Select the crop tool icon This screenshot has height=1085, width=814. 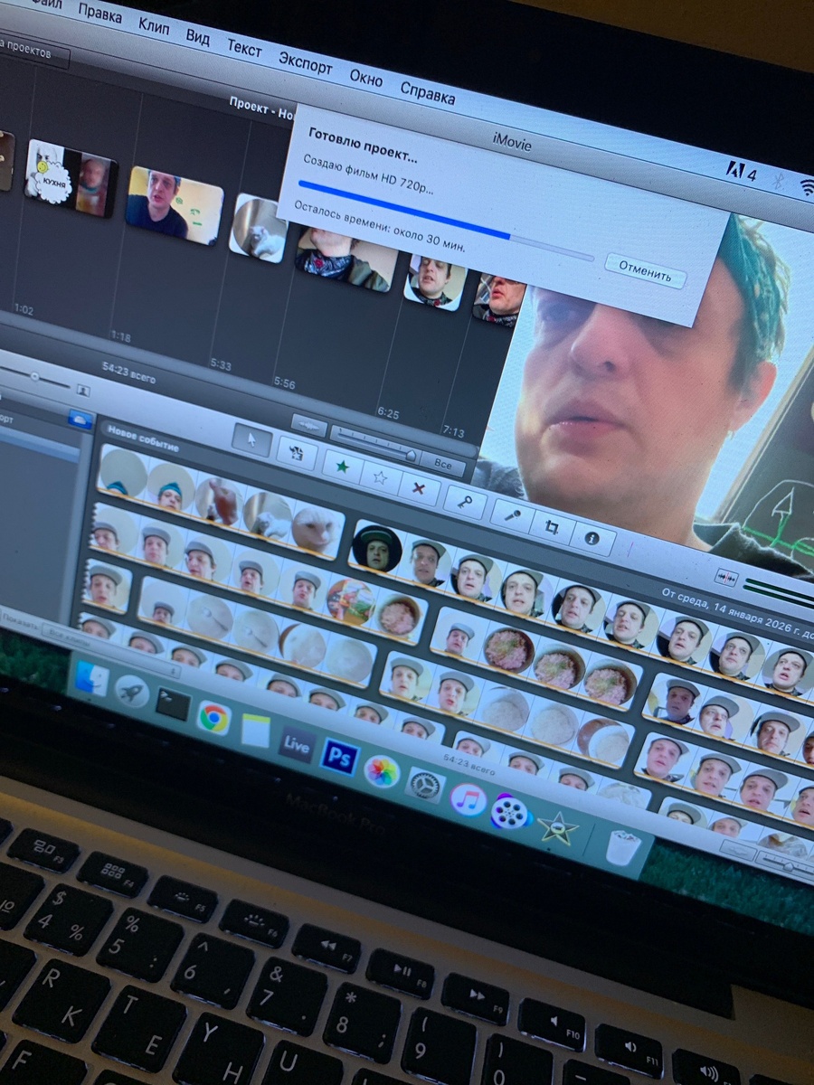click(551, 526)
